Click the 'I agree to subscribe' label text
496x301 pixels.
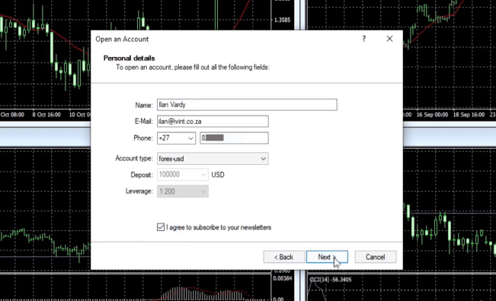(x=219, y=227)
